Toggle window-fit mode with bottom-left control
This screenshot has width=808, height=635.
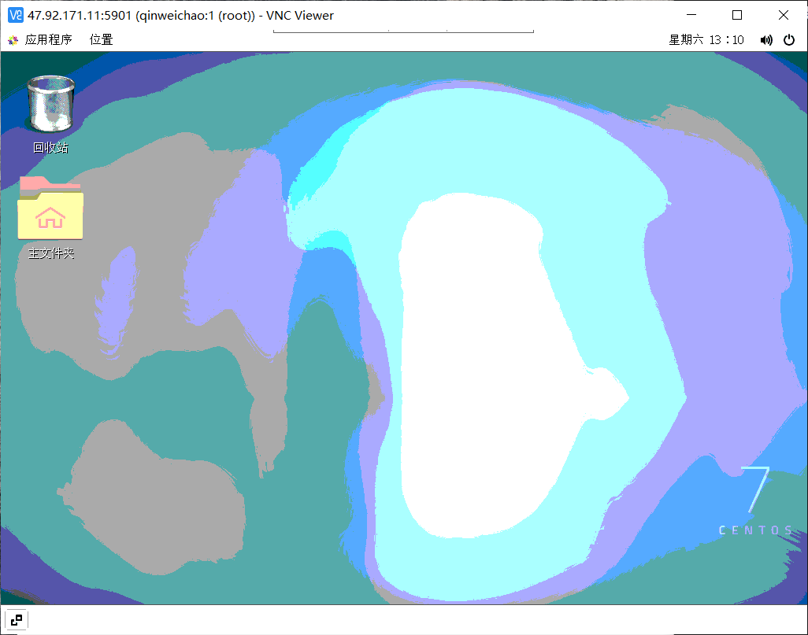click(x=16, y=620)
